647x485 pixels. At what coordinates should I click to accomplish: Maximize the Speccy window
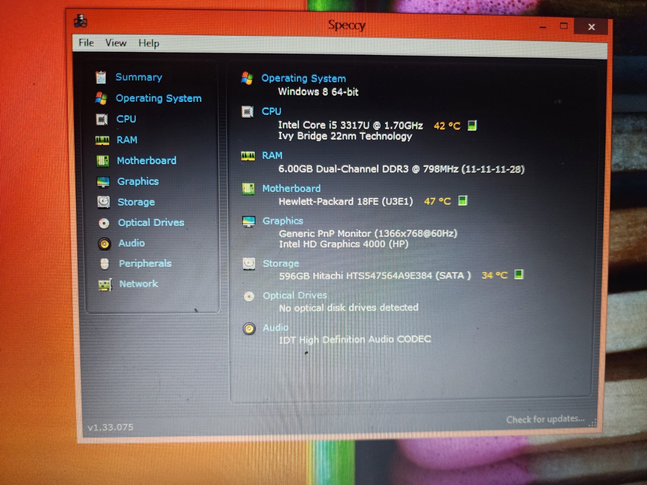pos(563,26)
